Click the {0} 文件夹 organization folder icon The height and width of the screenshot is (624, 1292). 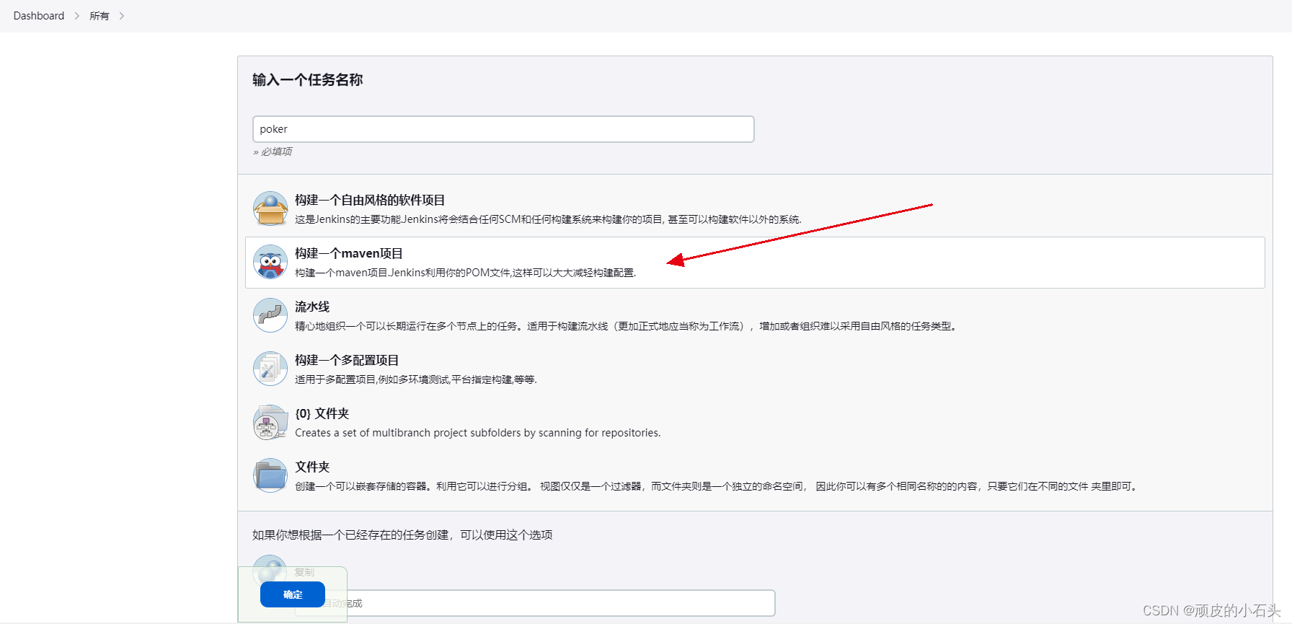click(x=270, y=422)
